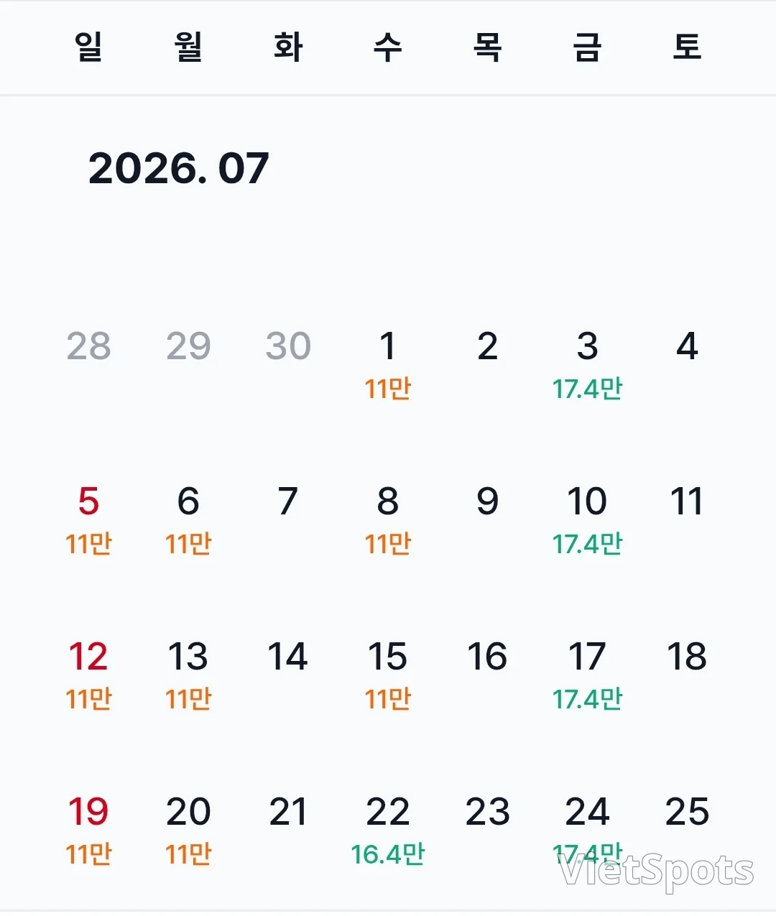Image resolution: width=776 pixels, height=916 pixels.
Task: Pick July 20 date cell
Action: (188, 831)
